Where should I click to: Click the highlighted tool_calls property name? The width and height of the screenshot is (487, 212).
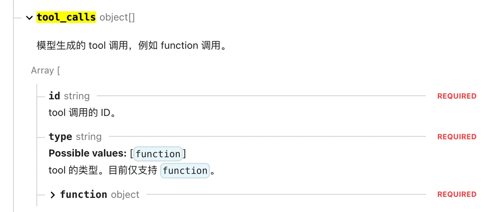[x=66, y=17]
